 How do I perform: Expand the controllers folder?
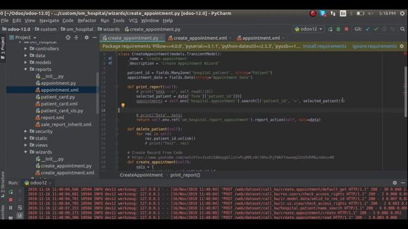[25, 48]
